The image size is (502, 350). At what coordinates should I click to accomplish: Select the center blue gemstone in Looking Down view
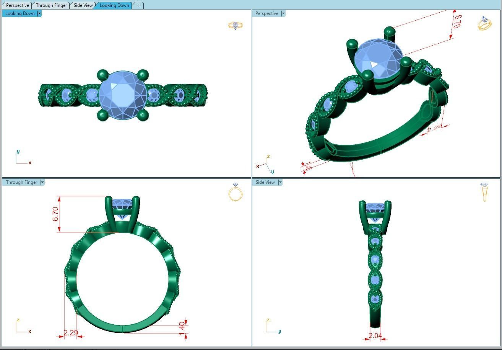click(123, 95)
